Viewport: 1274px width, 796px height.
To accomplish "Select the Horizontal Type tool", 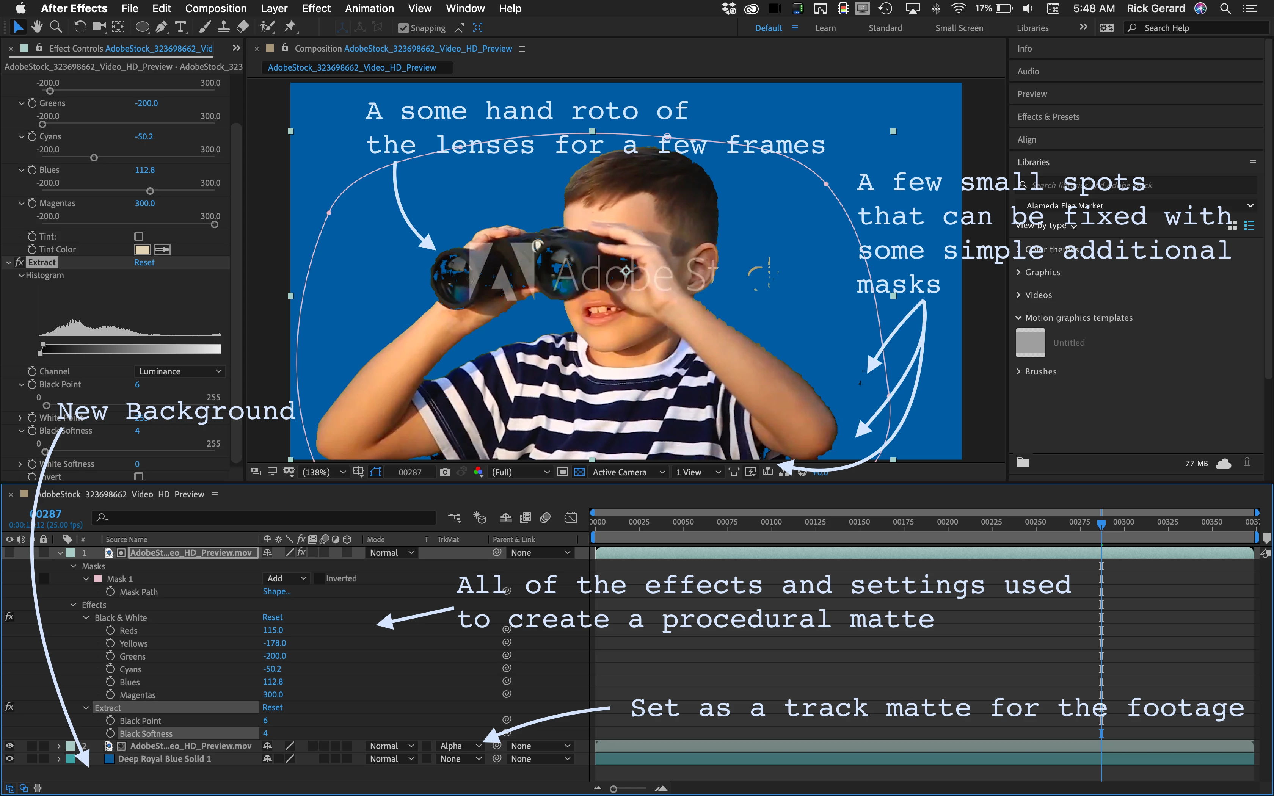I will [x=180, y=27].
